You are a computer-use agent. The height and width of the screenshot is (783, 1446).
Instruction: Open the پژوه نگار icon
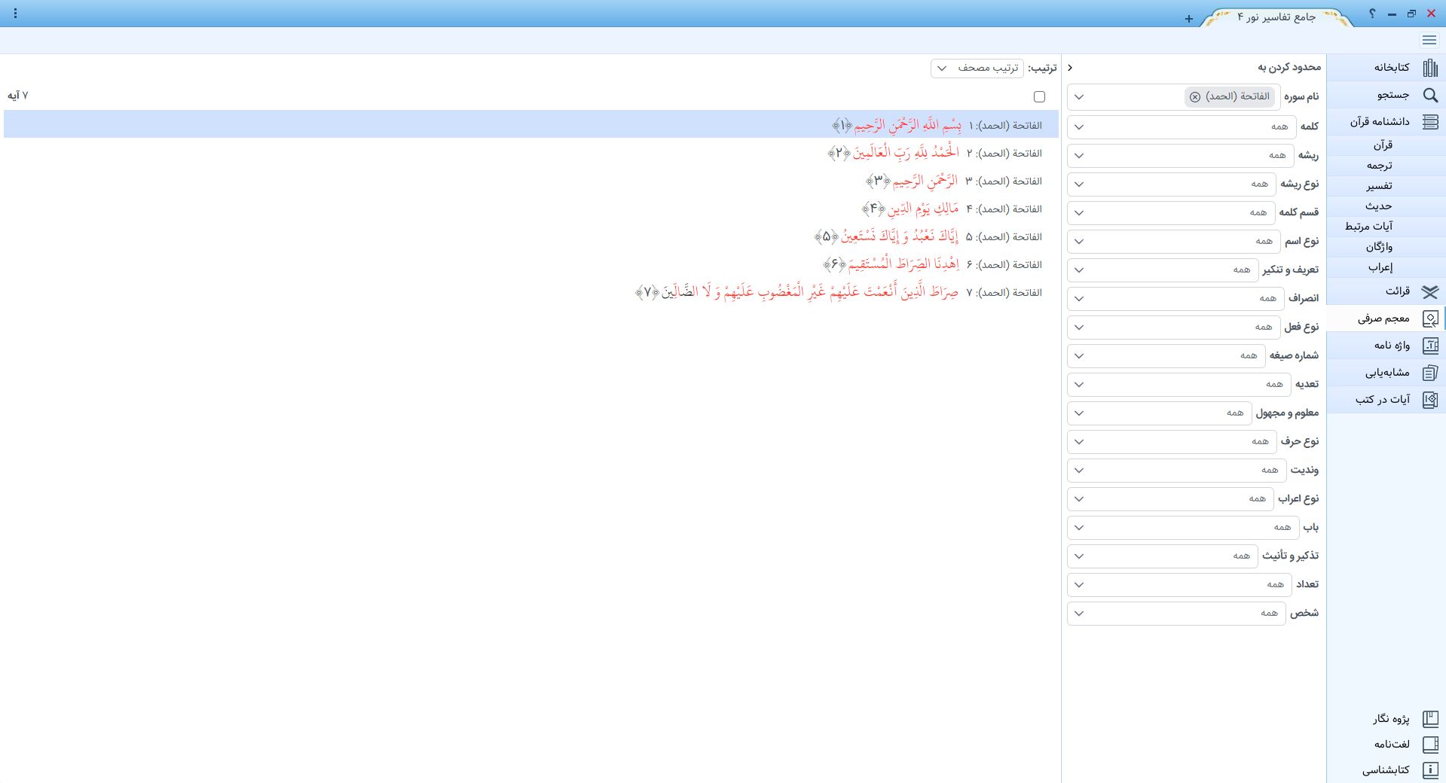point(1429,719)
